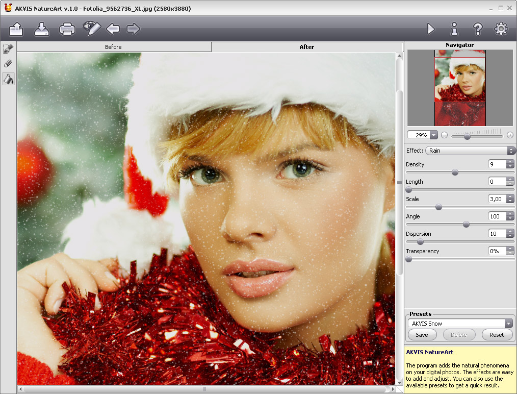
Task: Select the fill bucket tool
Action: click(x=8, y=79)
